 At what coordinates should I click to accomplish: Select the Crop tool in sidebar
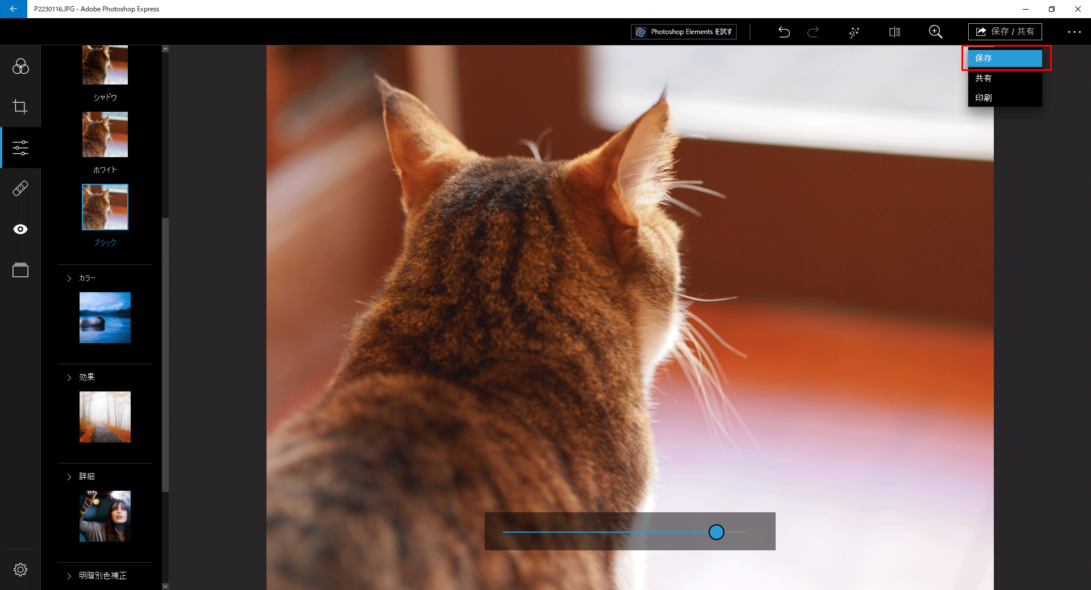pos(20,107)
